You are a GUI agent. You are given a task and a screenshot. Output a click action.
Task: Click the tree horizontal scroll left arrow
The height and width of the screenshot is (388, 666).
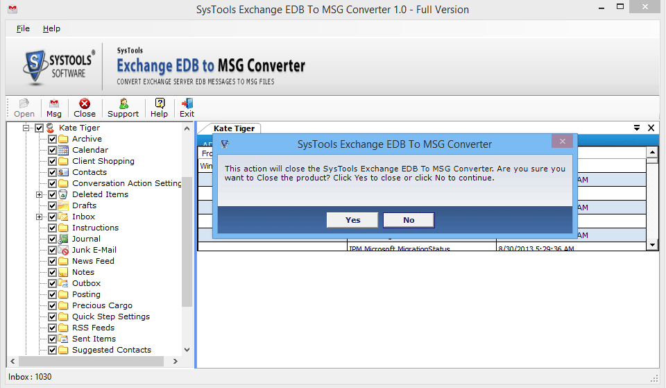[12, 361]
